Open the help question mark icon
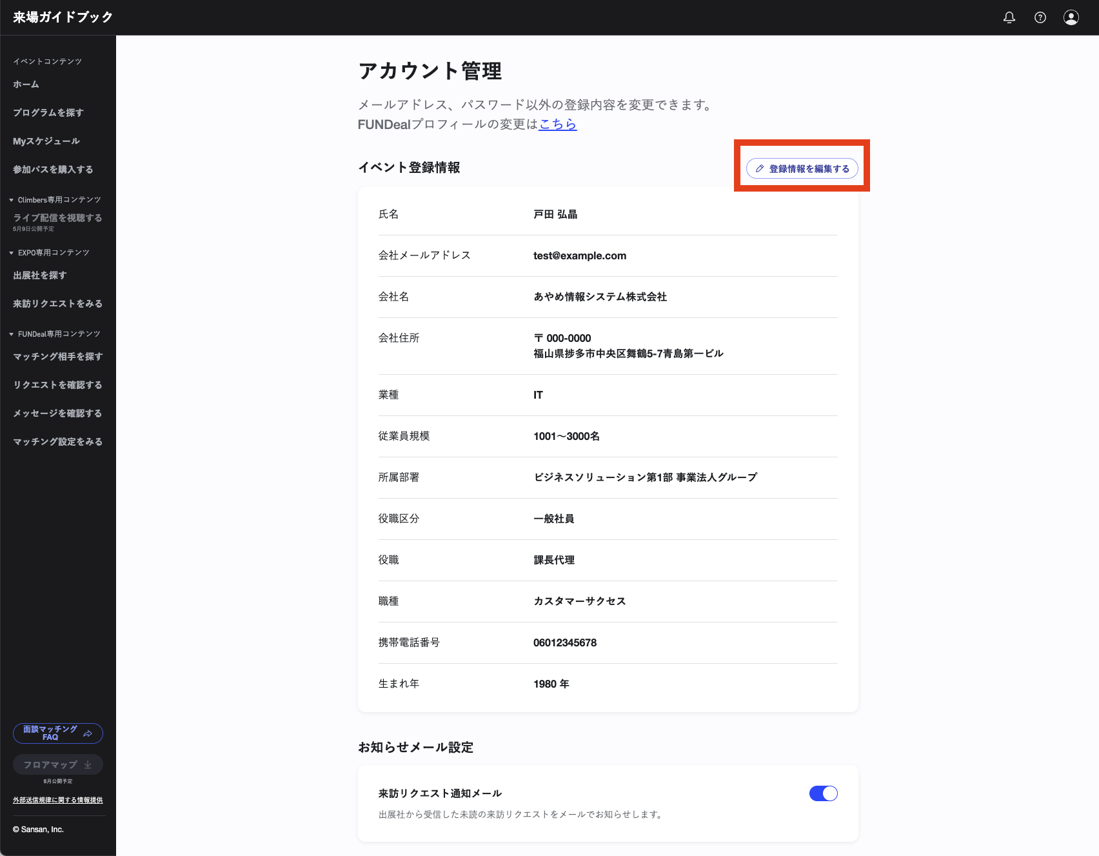 tap(1040, 17)
